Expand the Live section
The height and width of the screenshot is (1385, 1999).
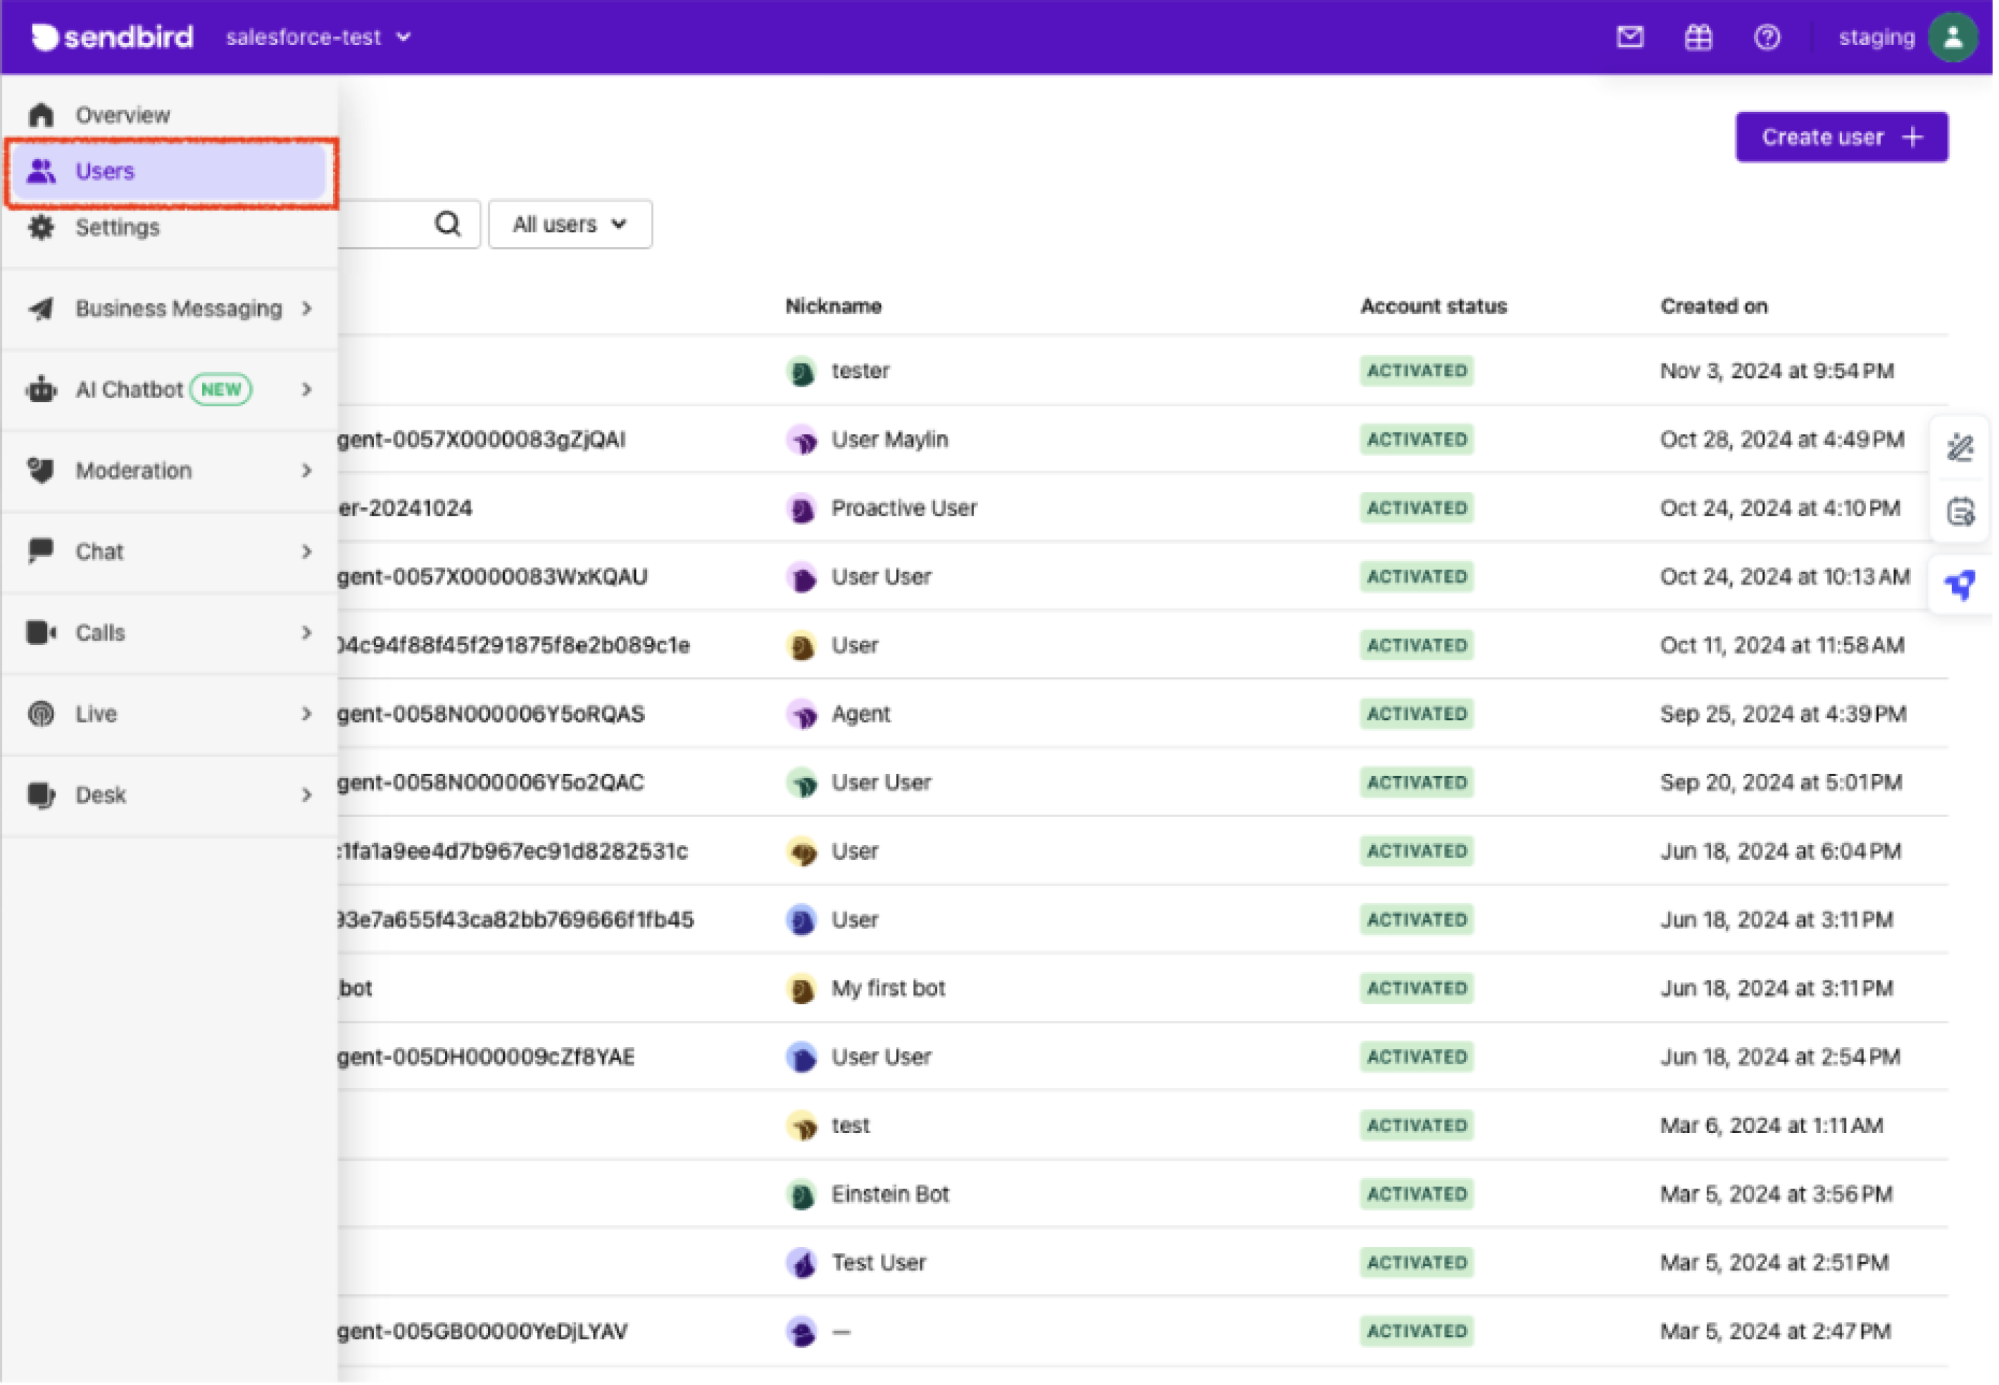(170, 715)
